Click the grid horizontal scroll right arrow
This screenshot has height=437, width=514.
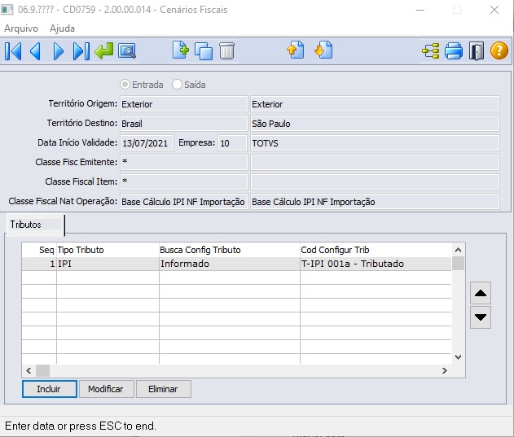tap(445, 371)
